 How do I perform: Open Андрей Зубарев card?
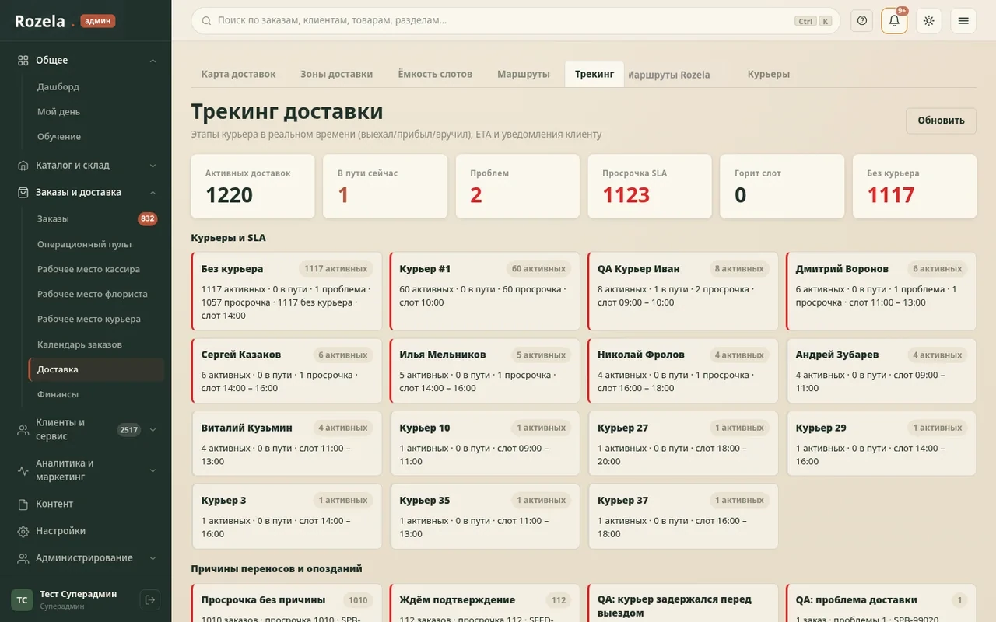coord(881,370)
